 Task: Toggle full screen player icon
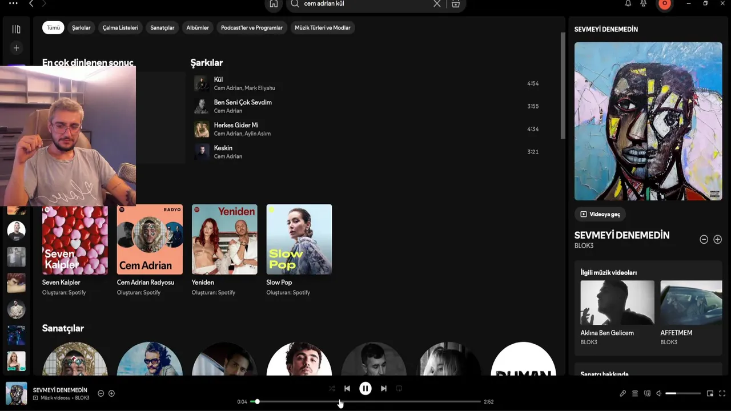tap(722, 393)
